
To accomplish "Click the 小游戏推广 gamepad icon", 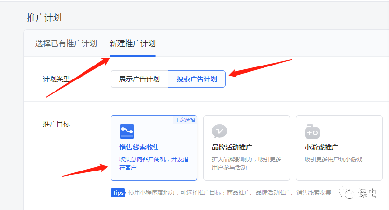I will click(x=312, y=131).
